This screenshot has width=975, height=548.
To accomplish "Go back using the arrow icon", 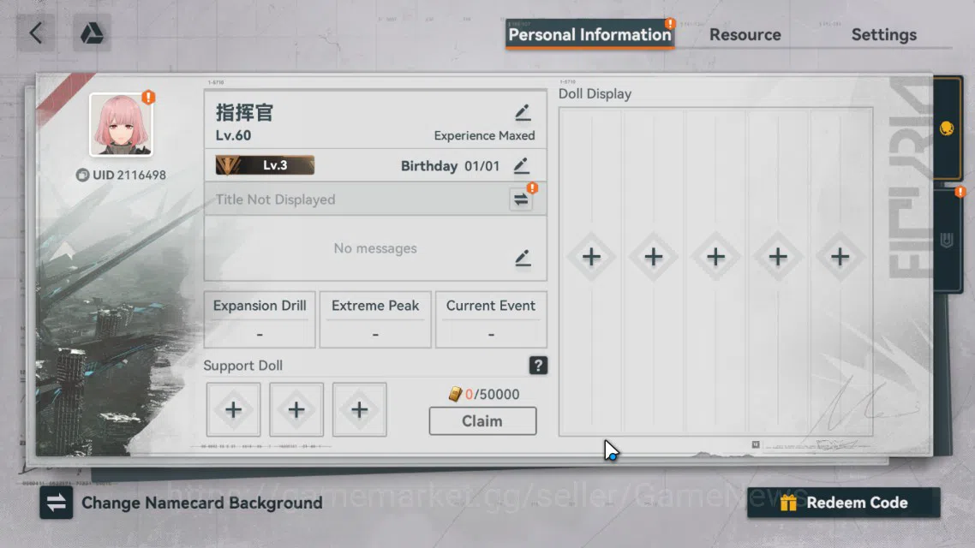I will point(36,33).
